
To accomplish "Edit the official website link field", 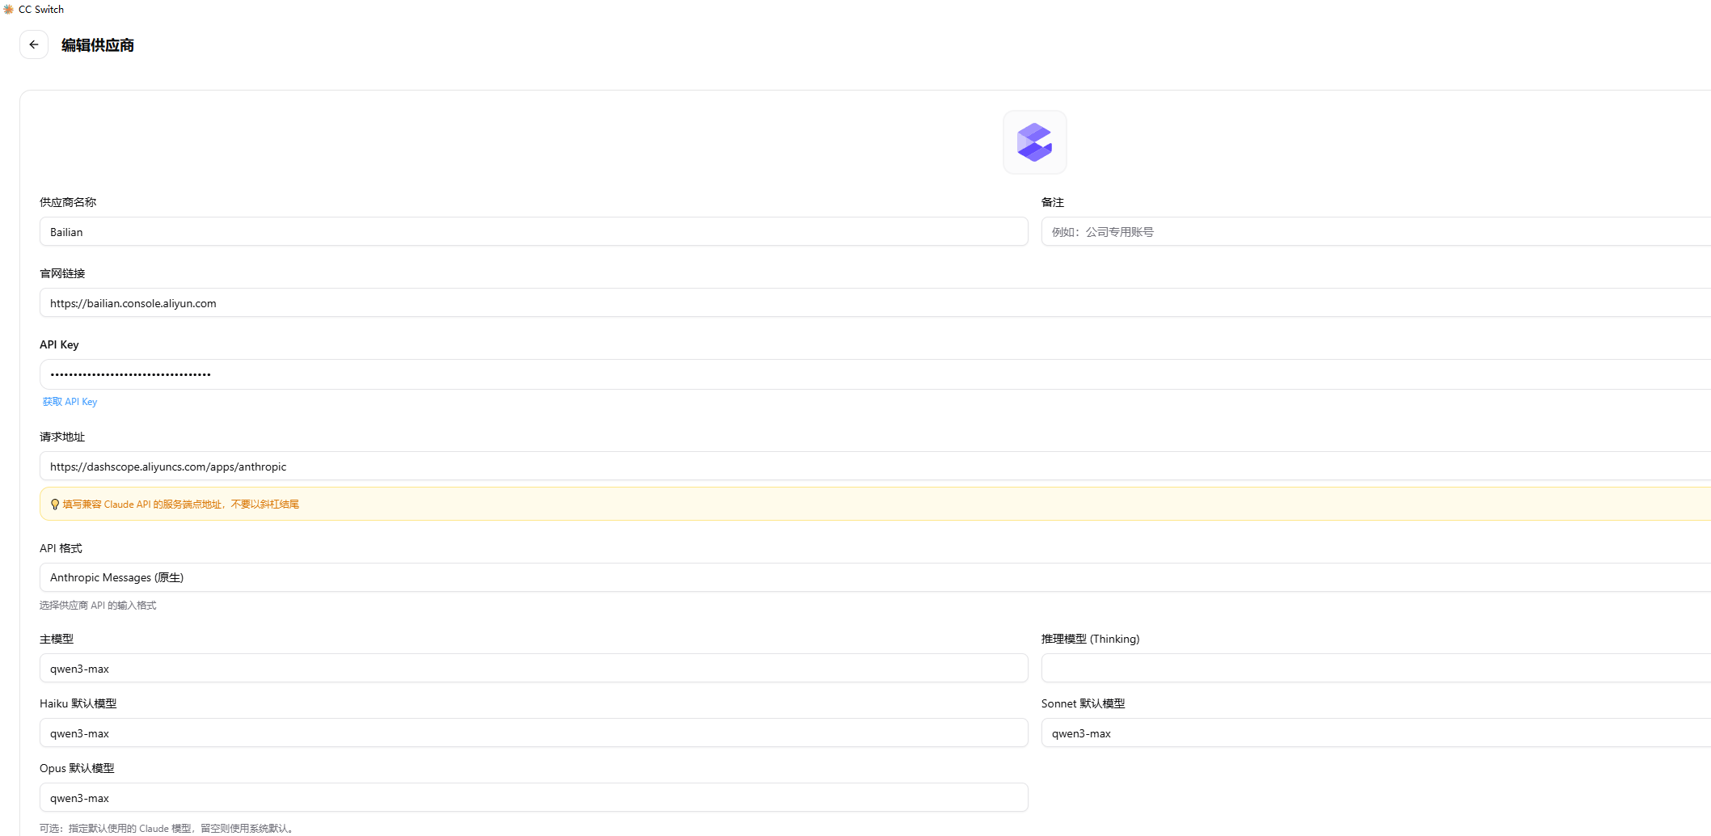I will [875, 303].
